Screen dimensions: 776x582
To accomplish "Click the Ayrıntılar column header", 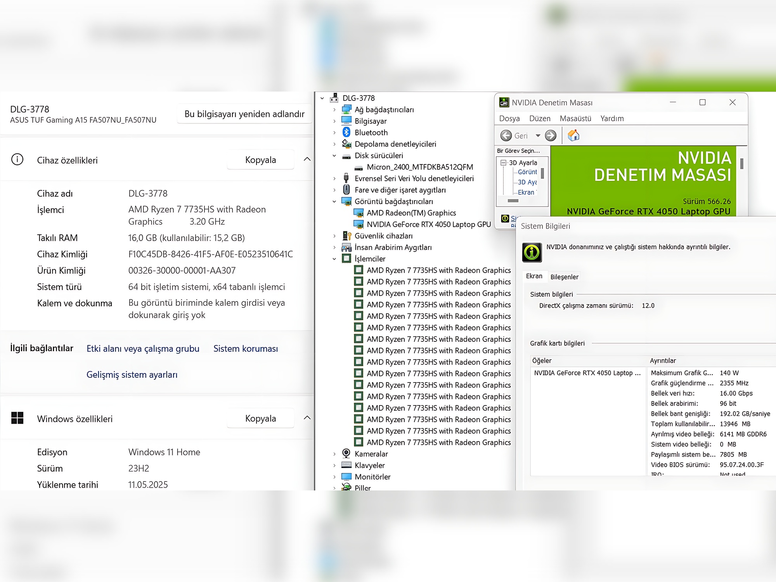I will click(712, 360).
